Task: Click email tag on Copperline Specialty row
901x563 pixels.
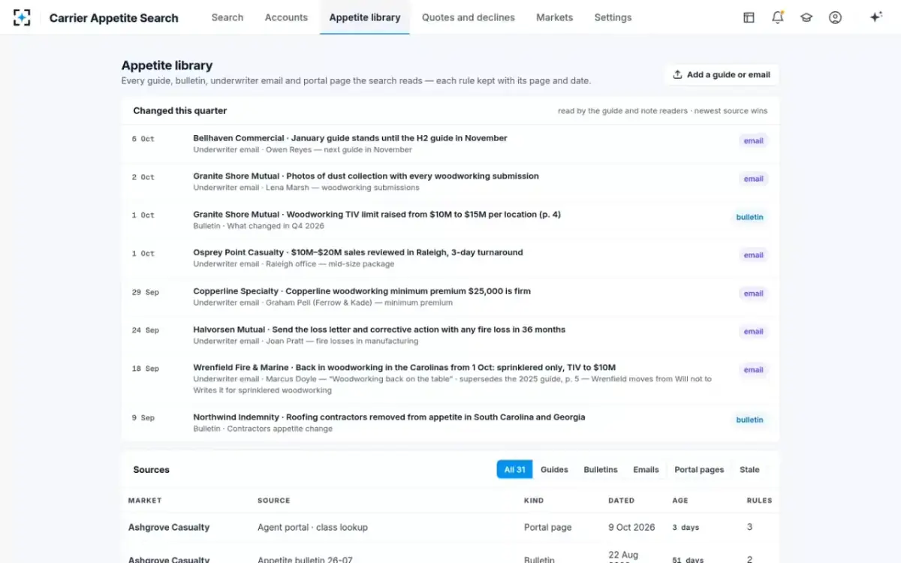Action: point(753,294)
